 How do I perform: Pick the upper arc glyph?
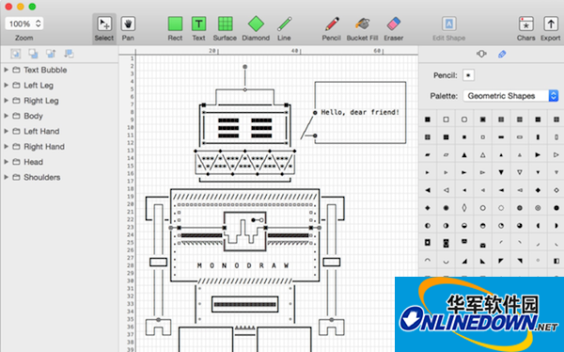(x=428, y=261)
